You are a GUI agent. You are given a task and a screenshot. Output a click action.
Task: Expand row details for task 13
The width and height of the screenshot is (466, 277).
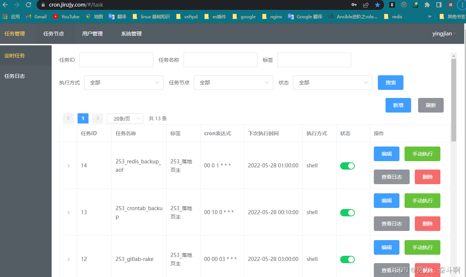(x=68, y=213)
